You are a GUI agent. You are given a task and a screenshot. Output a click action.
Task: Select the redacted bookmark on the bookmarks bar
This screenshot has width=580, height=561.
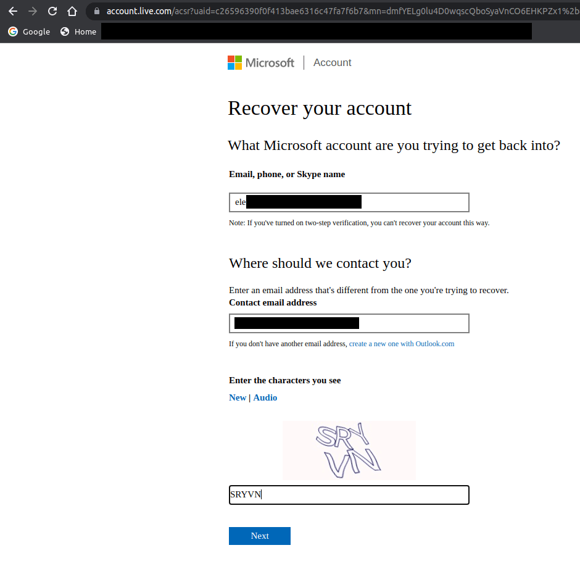[316, 31]
